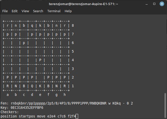167x119 pixels.
Task: Click the black pawn p on c6
Action: [x=24, y=43]
